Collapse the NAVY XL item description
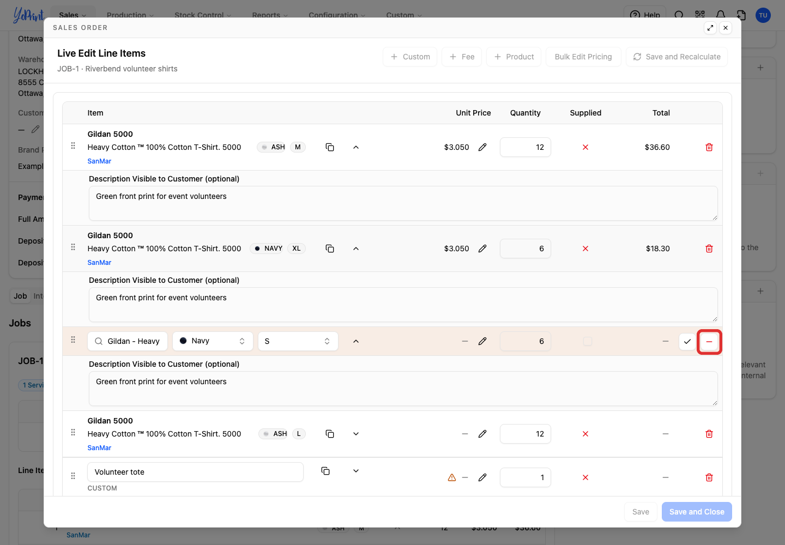785x545 pixels. [x=356, y=249]
